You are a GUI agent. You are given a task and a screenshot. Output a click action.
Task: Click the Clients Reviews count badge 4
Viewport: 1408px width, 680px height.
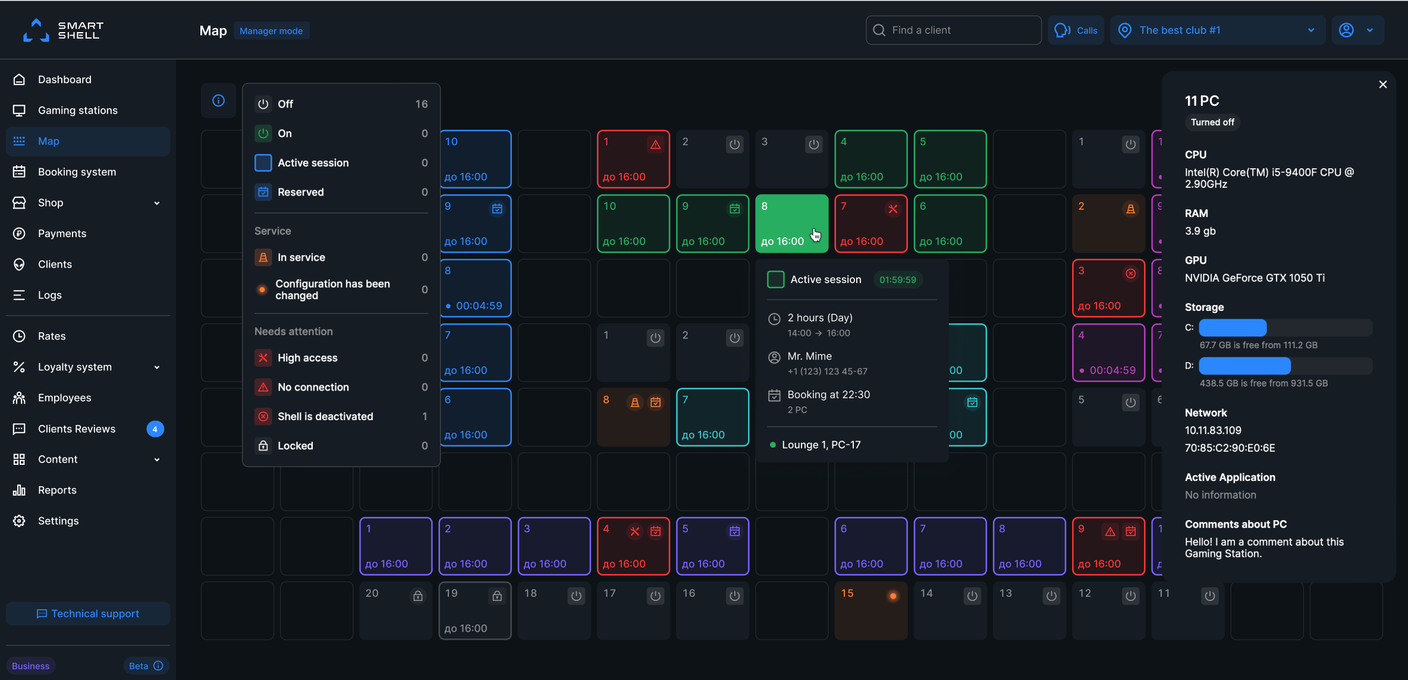pos(155,429)
